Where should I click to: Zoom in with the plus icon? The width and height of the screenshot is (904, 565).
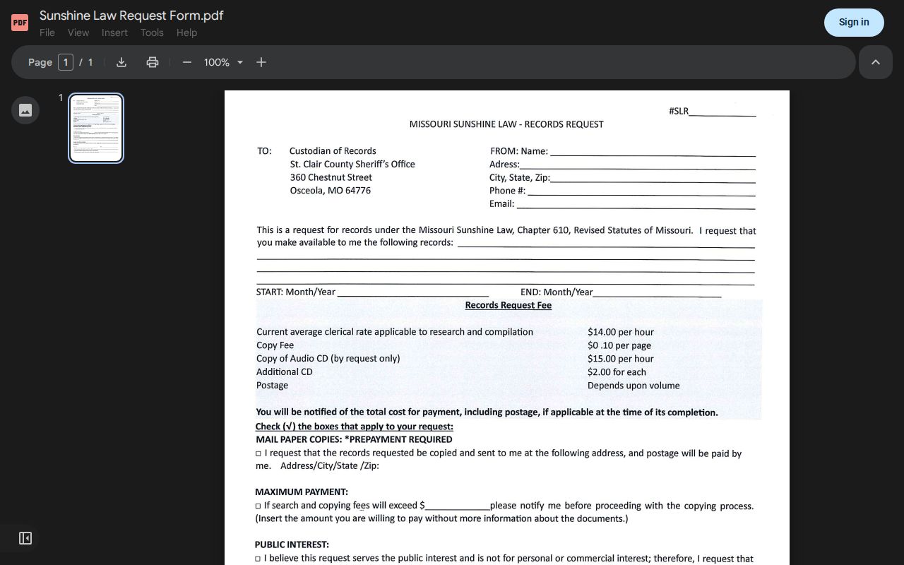261,62
